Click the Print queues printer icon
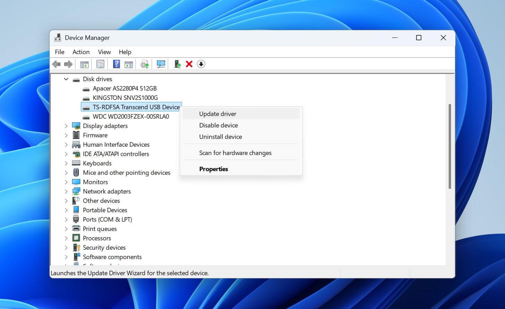Viewport: 505px width, 309px height. 76,229
